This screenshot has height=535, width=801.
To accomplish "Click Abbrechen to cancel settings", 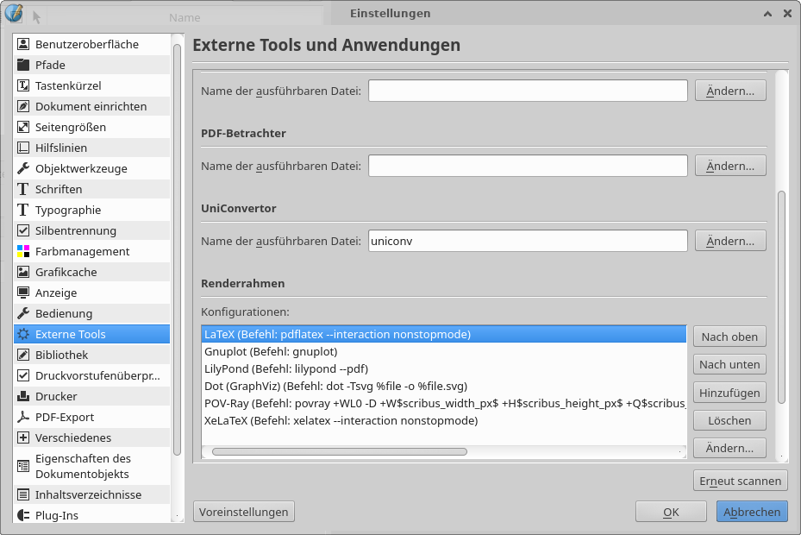I will point(751,512).
